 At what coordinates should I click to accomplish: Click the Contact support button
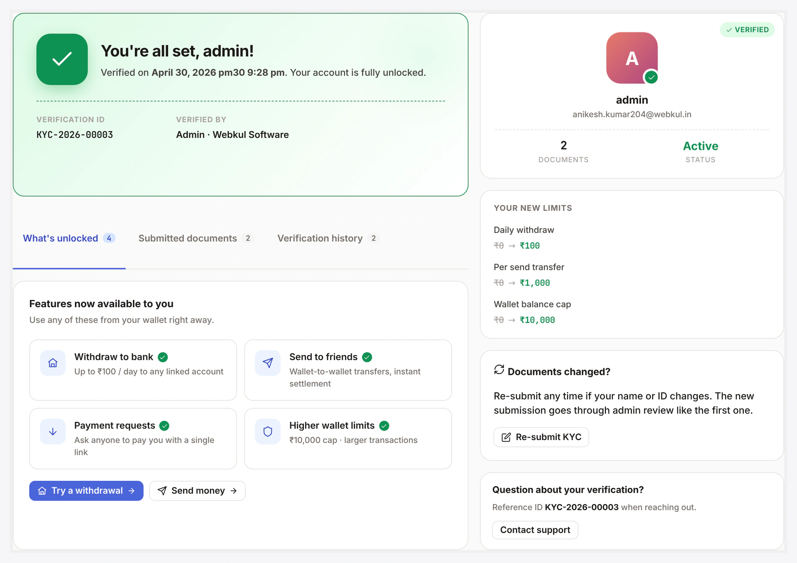pos(535,530)
